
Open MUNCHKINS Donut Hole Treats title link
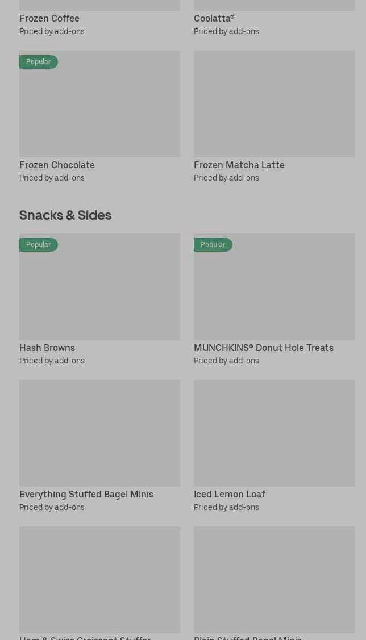coord(263,348)
